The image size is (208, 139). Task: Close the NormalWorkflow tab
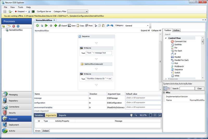(54, 20)
